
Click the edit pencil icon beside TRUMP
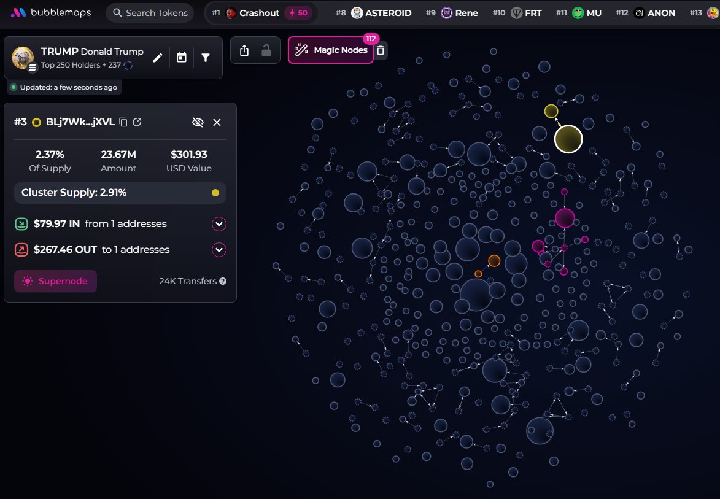(x=158, y=58)
